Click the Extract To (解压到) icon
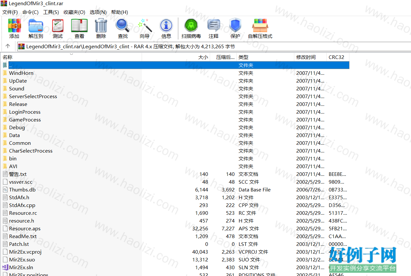The image size is (411, 276). [x=36, y=26]
